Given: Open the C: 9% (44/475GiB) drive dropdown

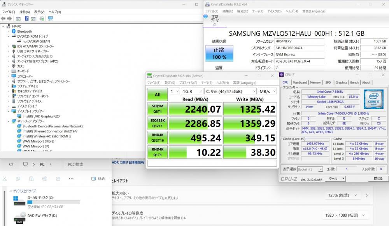Looking at the screenshot, I should point(231,91).
